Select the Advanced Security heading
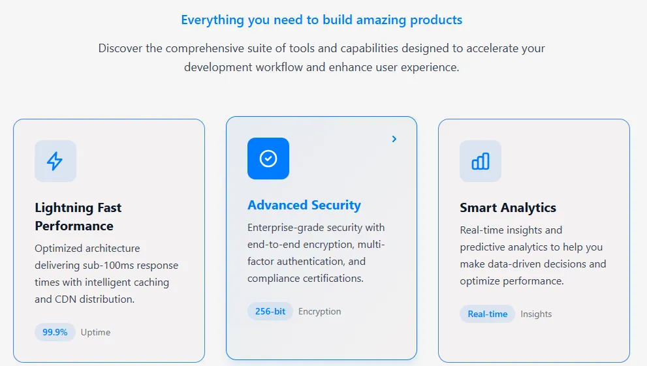Screen dimensions: 647x366 click(x=304, y=205)
